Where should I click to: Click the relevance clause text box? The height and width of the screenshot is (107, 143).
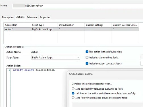click(107, 105)
